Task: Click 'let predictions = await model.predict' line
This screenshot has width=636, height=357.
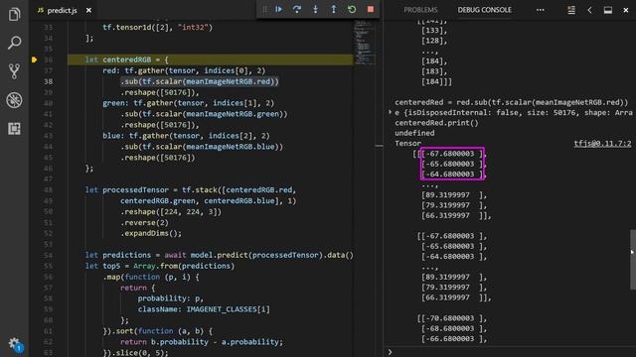Action: (x=219, y=255)
